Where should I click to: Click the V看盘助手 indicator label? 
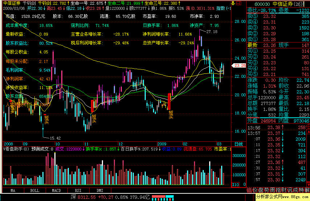point(16,149)
